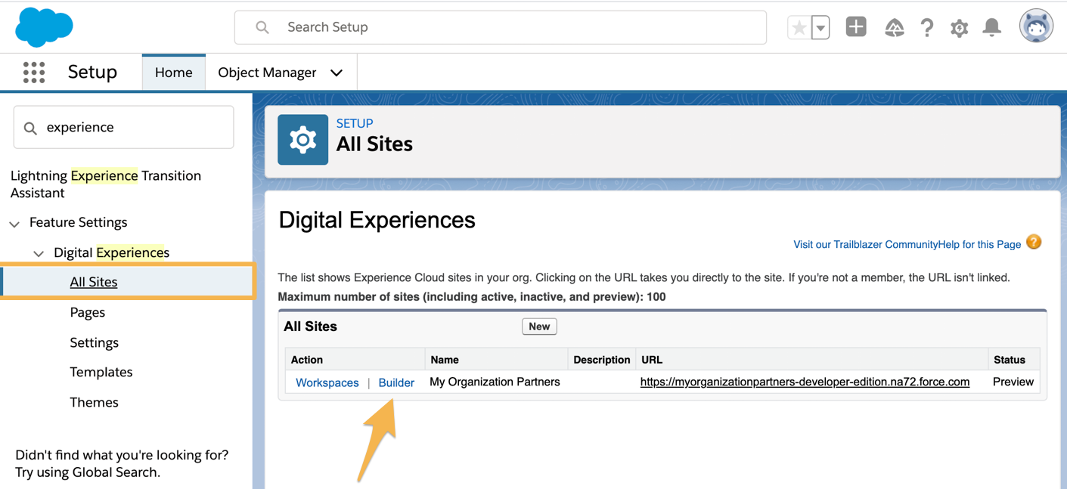Click the Description column header
1067x489 pixels.
602,360
